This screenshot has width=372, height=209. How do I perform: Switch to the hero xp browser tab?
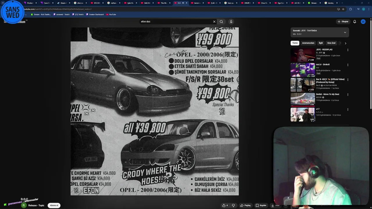[x=230, y=3]
